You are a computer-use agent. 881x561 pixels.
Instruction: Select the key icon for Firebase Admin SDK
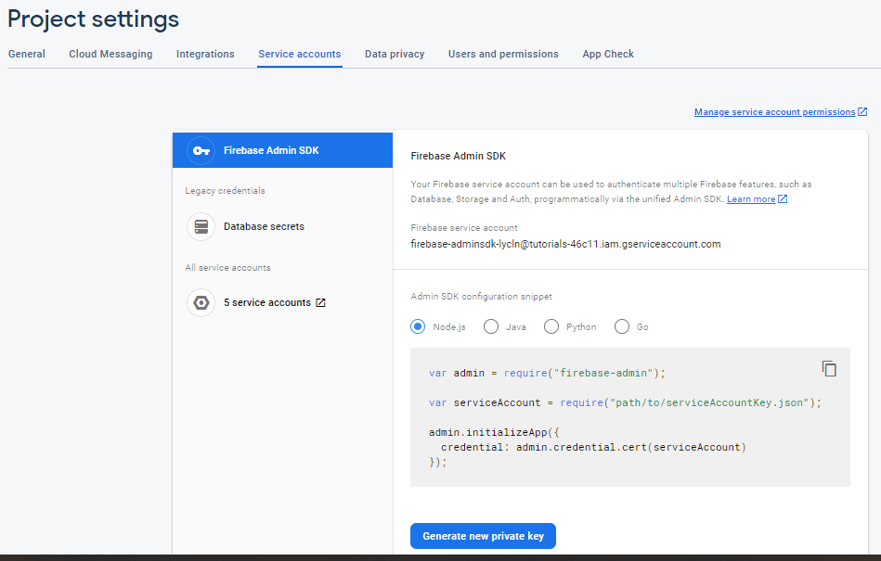pyautogui.click(x=201, y=150)
